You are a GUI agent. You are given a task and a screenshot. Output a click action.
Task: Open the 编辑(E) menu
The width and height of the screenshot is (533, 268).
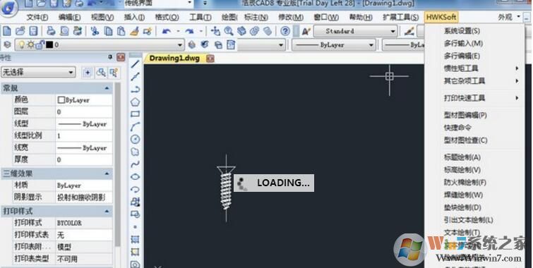[x=70, y=17]
